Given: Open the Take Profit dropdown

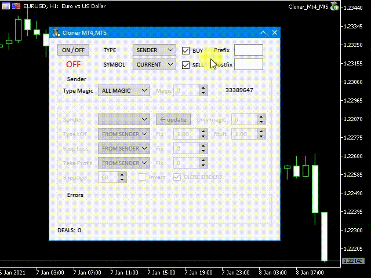Looking at the screenshot, I should (124, 163).
